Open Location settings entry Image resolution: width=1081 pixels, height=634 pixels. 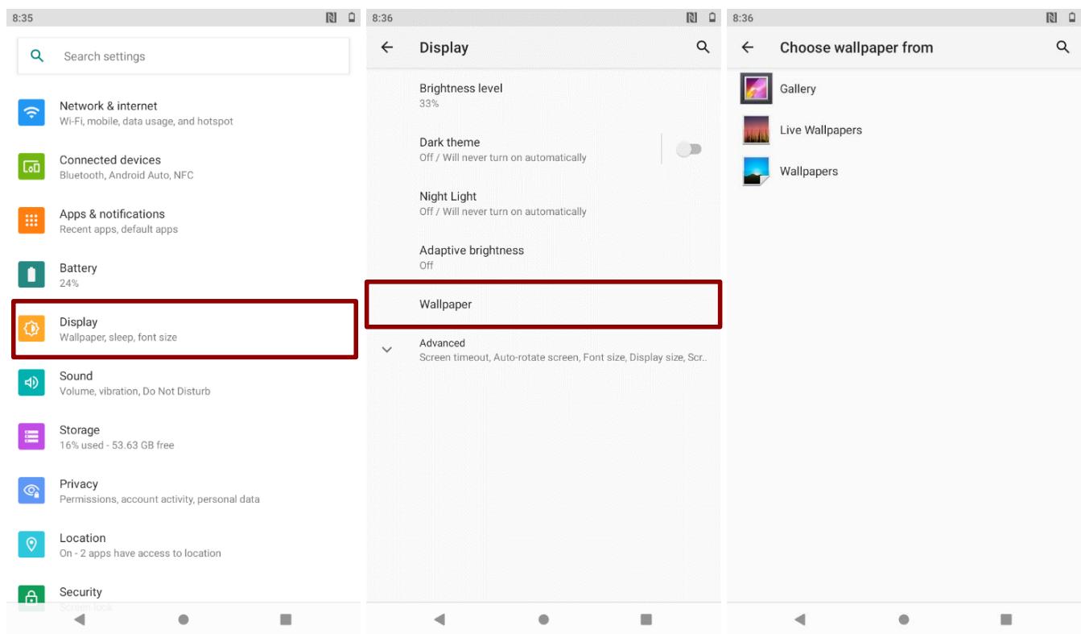pos(184,545)
